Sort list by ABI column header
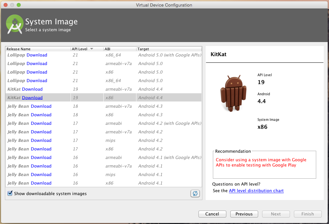 (x=108, y=49)
